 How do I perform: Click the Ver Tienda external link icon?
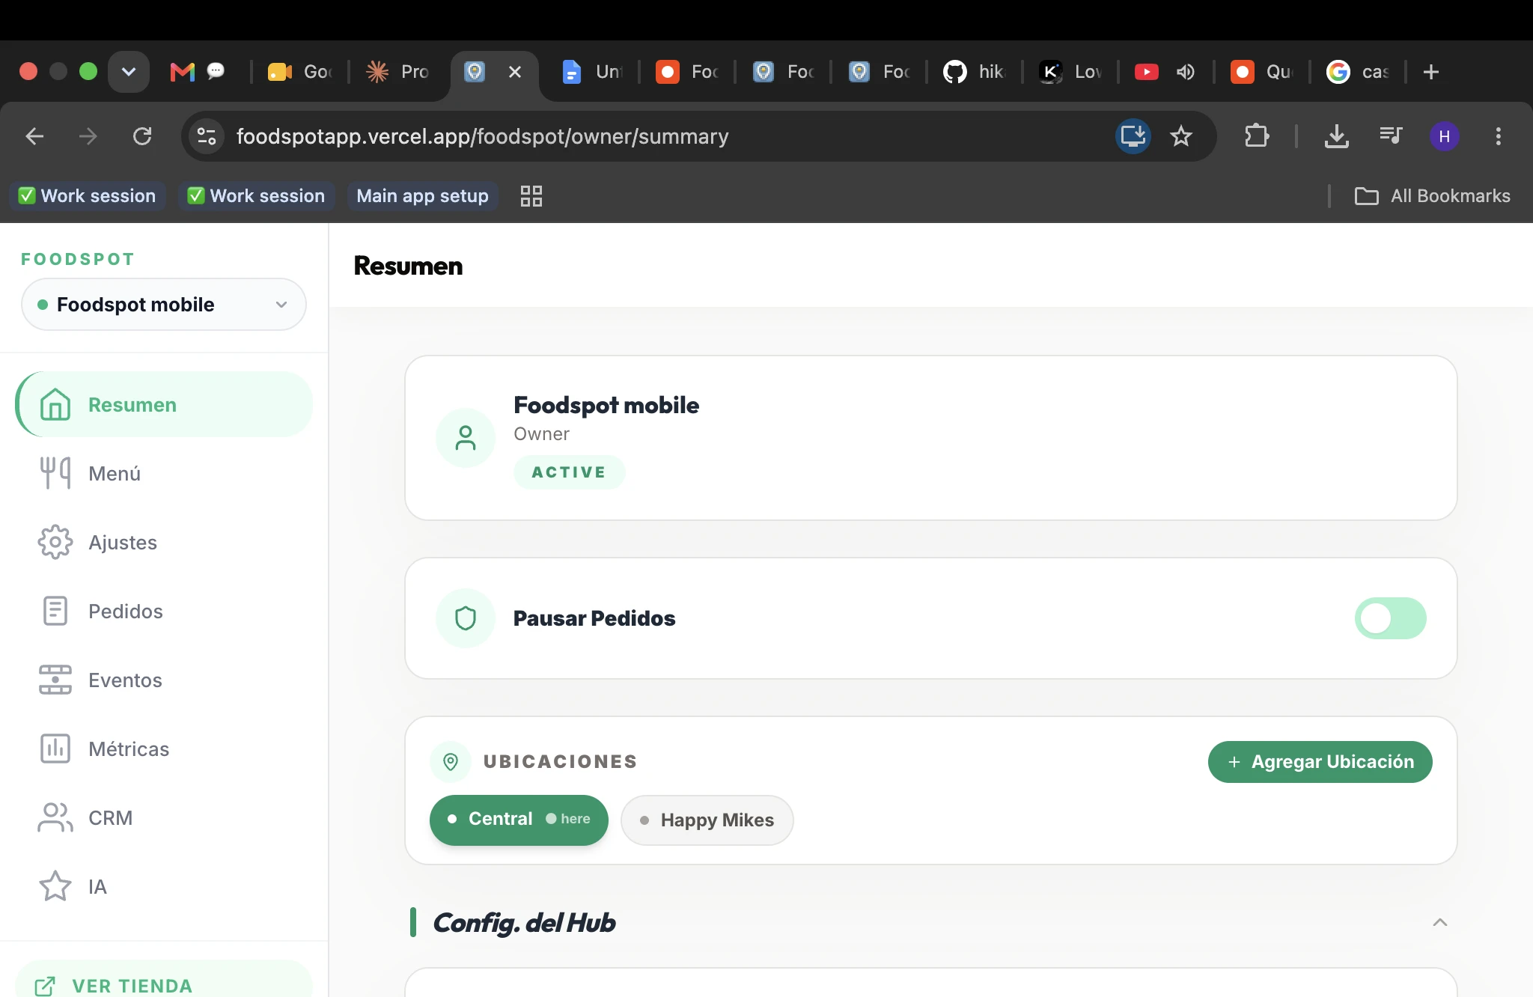[45, 986]
